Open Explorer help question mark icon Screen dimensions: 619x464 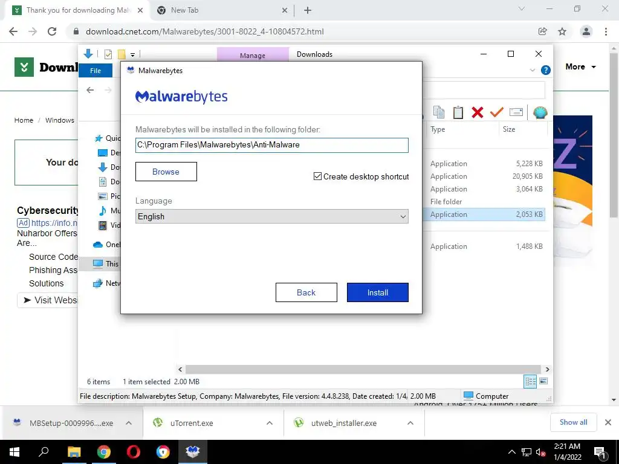[x=546, y=70]
